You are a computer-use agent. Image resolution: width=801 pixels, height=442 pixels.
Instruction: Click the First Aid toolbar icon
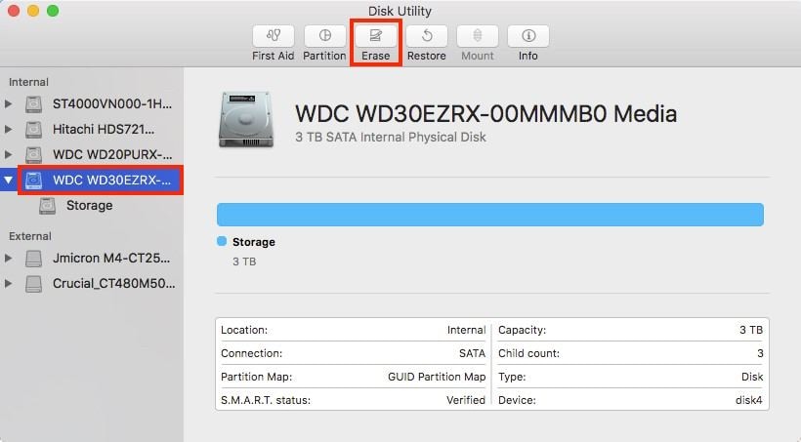click(x=274, y=36)
